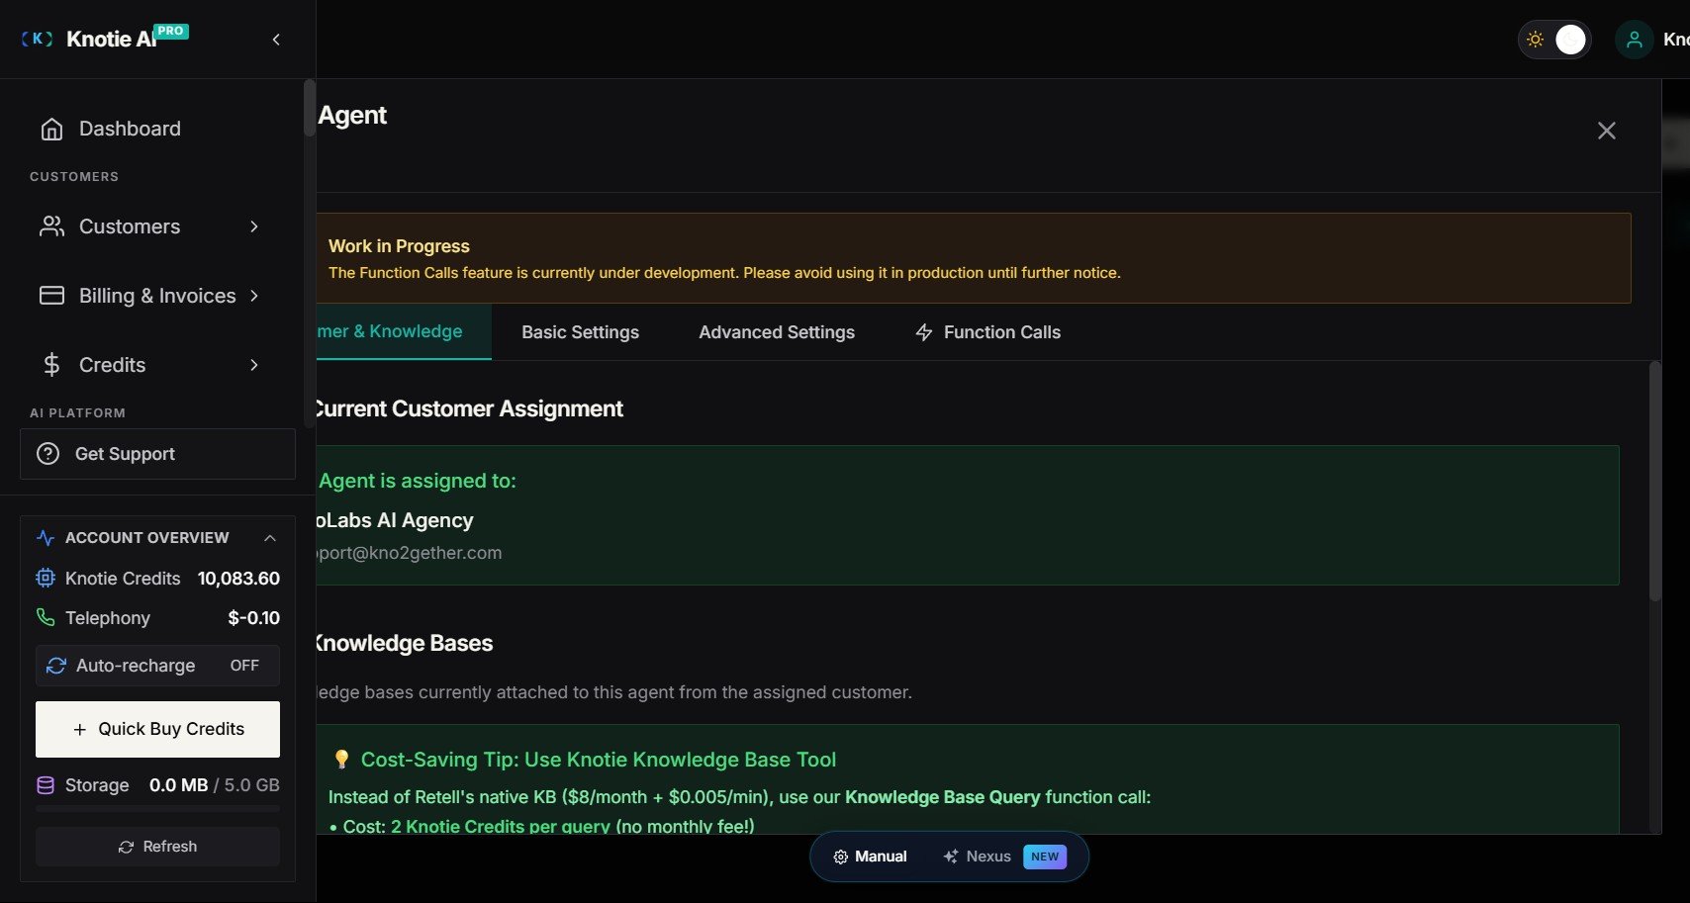Click the Telephony phone icon
1690x903 pixels.
click(46, 617)
